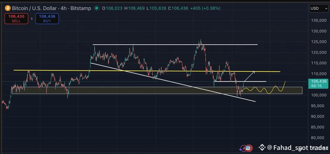Screen dimensions: 330x154
Task: Click the close value C106,436
Action: click(178, 8)
